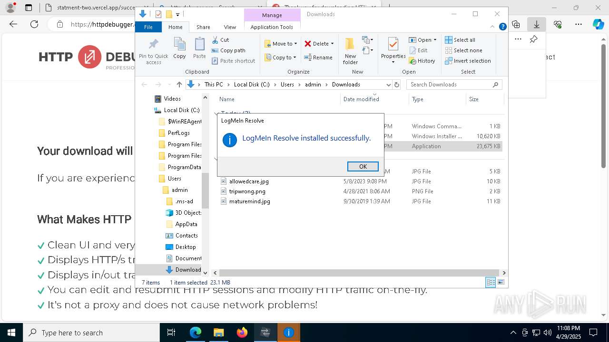
Task: Expand Delete options arrow
Action: 332,44
